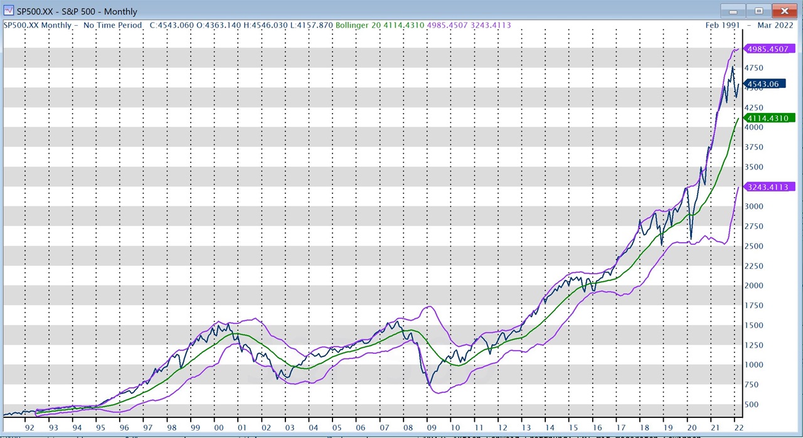Click the 1250 price axis label

tap(754, 345)
